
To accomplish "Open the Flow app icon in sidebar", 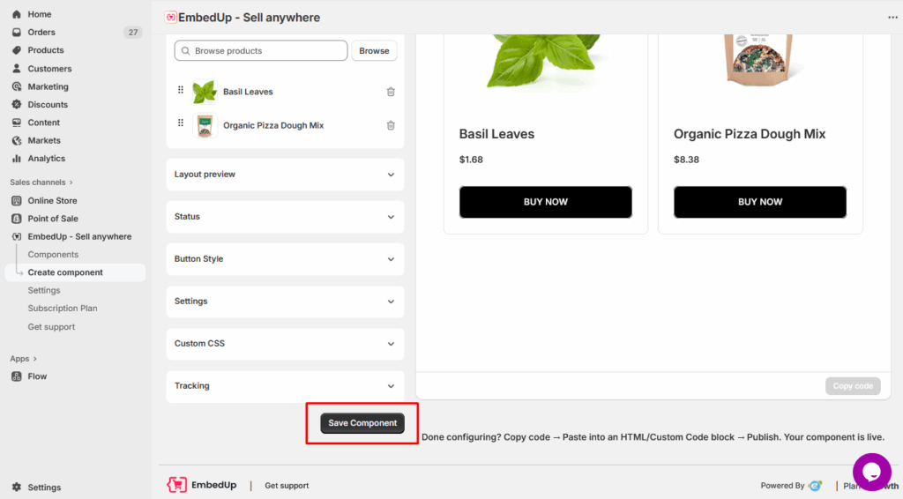I will tap(17, 376).
